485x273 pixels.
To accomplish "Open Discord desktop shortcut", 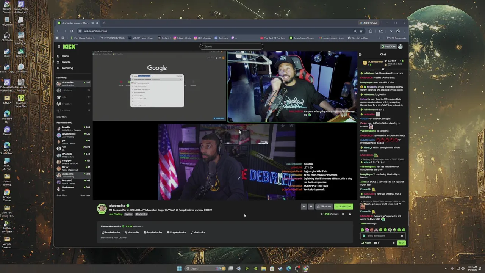I will click(x=7, y=131).
